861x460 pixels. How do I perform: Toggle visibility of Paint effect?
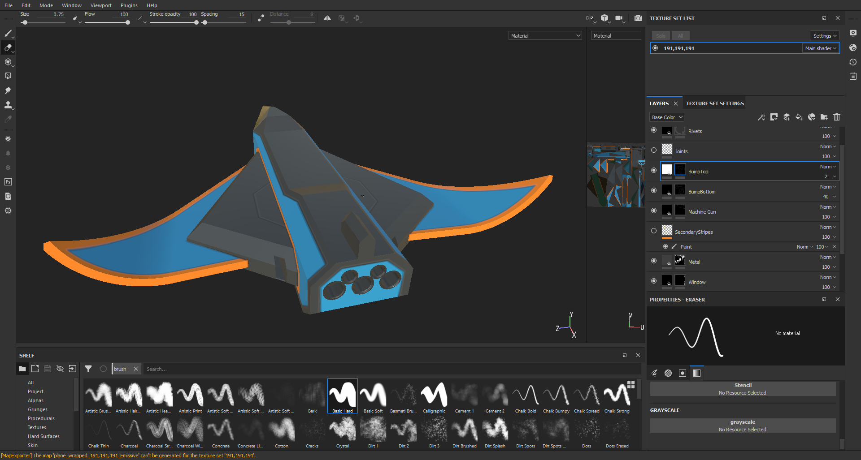(665, 246)
